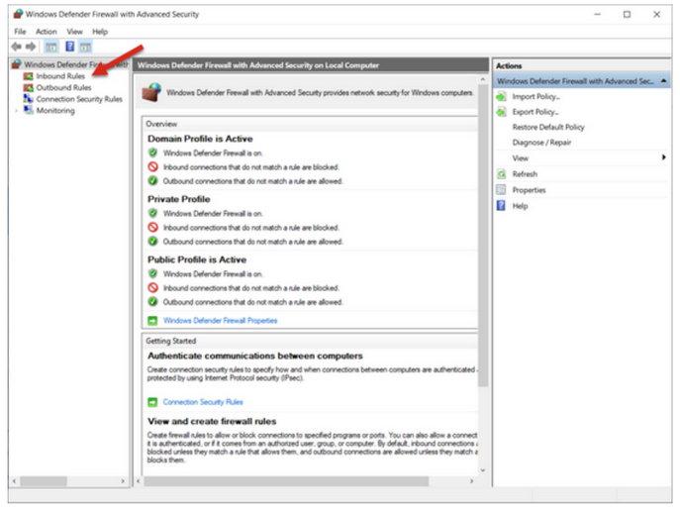The image size is (680, 512).
Task: Click the center pane scroll-up arrow
Action: (483, 80)
